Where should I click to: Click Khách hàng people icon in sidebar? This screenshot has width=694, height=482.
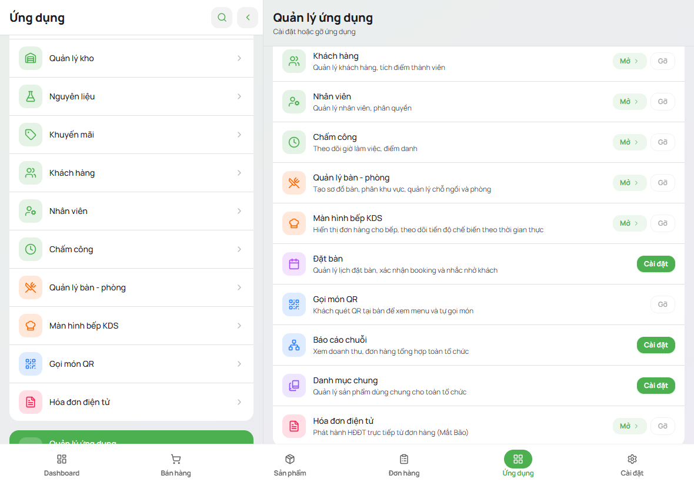31,173
